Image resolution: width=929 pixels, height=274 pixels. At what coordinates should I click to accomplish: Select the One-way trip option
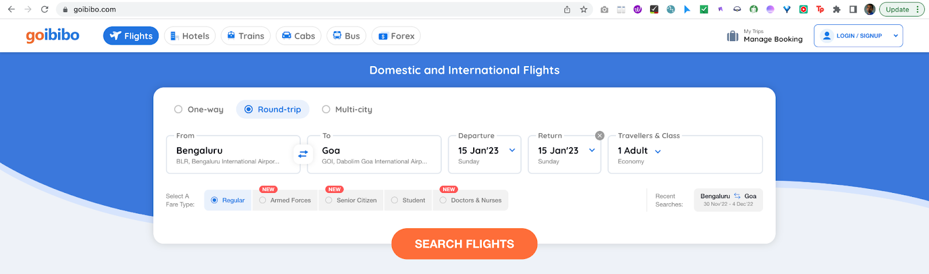point(199,109)
